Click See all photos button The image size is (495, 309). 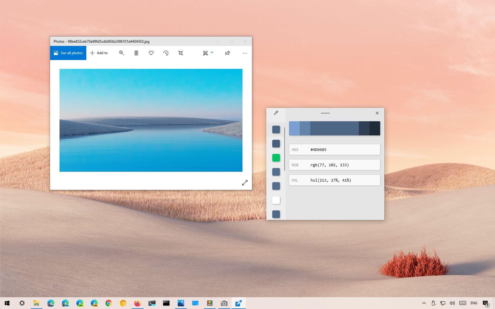(68, 53)
